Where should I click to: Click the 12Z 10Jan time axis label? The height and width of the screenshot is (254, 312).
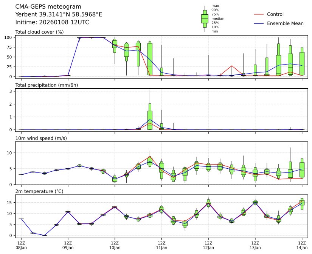[115, 245]
